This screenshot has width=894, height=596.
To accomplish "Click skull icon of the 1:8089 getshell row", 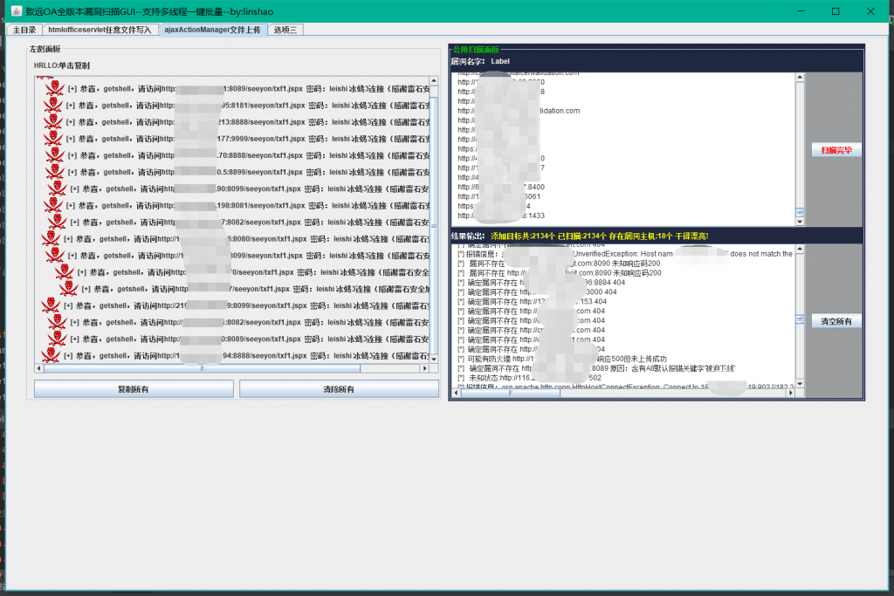I will (x=55, y=88).
